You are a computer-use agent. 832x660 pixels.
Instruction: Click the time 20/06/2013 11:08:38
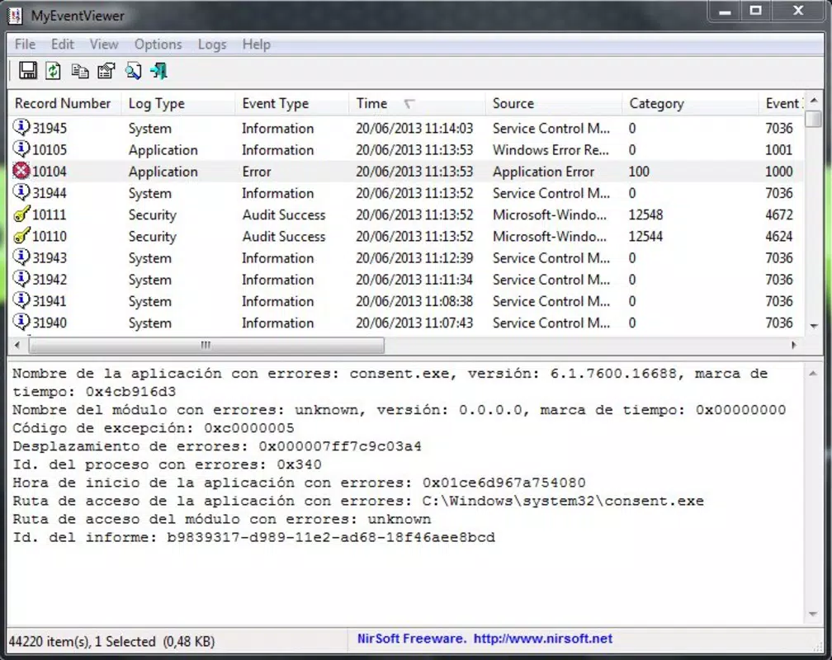coord(414,301)
